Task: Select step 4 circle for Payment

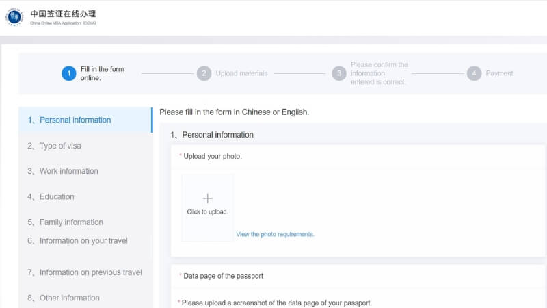Action: (x=474, y=73)
